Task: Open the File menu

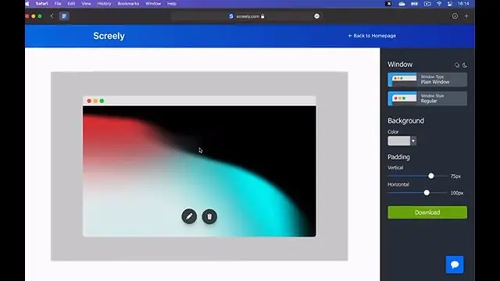Action: [x=58, y=4]
